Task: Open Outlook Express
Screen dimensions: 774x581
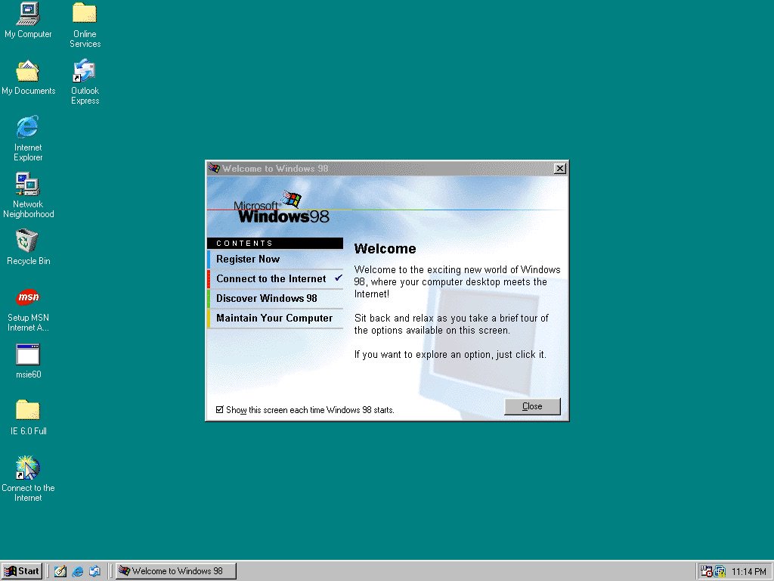Action: click(84, 76)
